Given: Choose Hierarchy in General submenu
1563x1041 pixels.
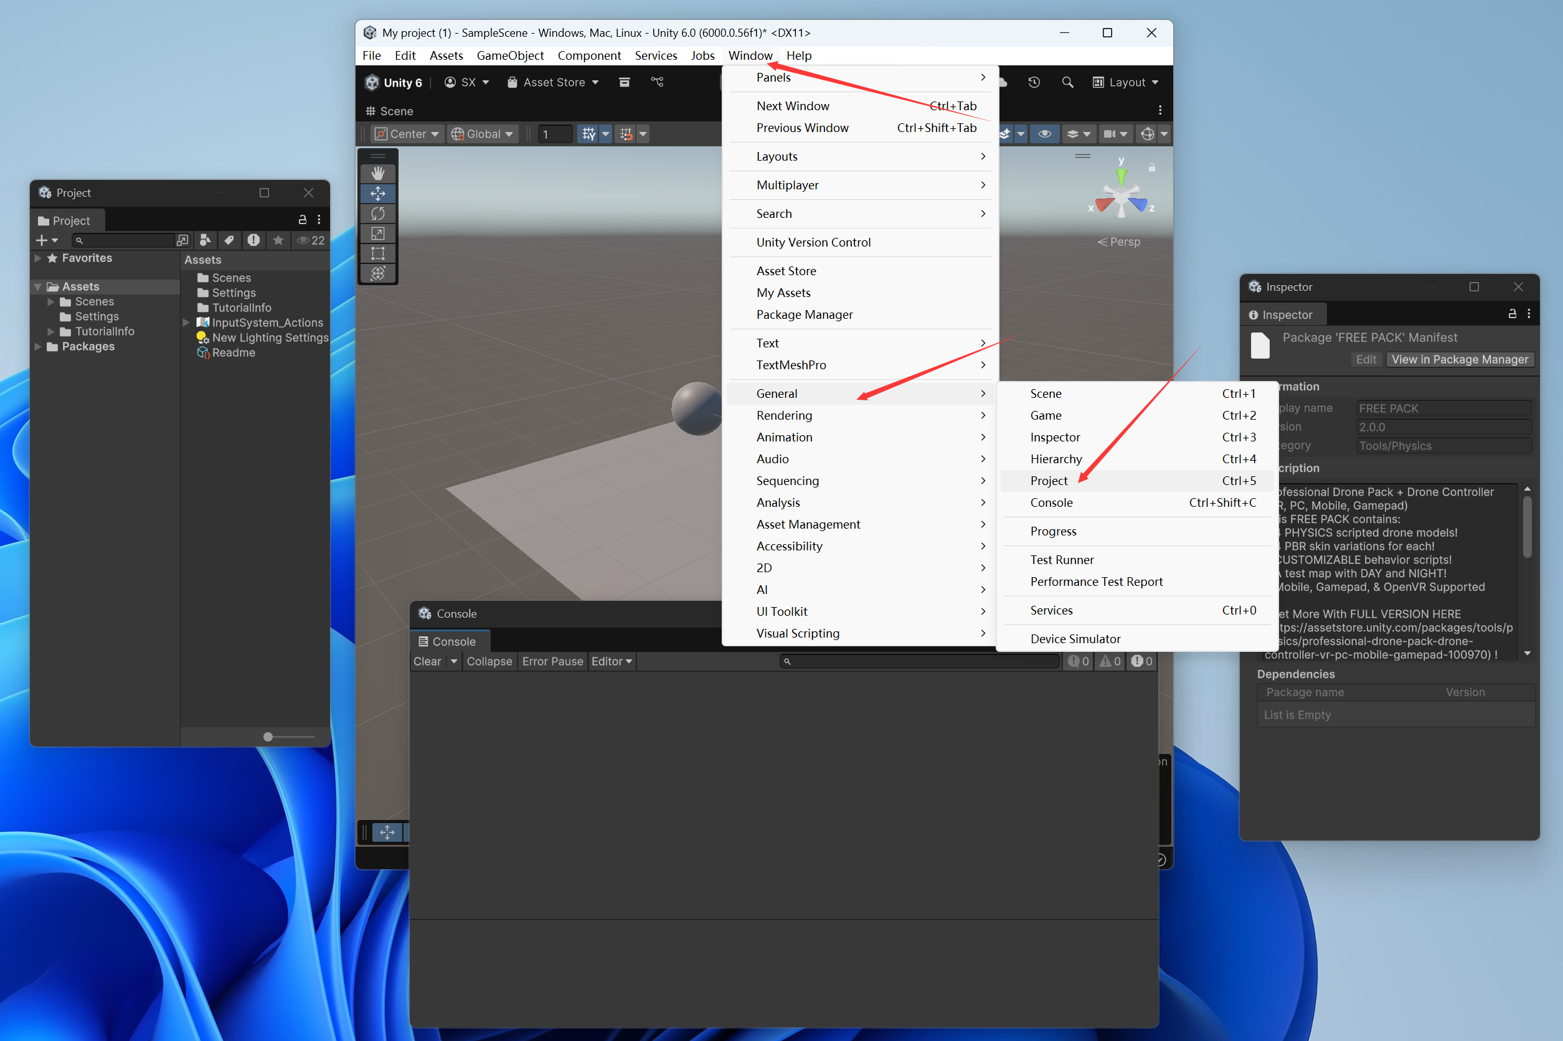Looking at the screenshot, I should [1135, 459].
